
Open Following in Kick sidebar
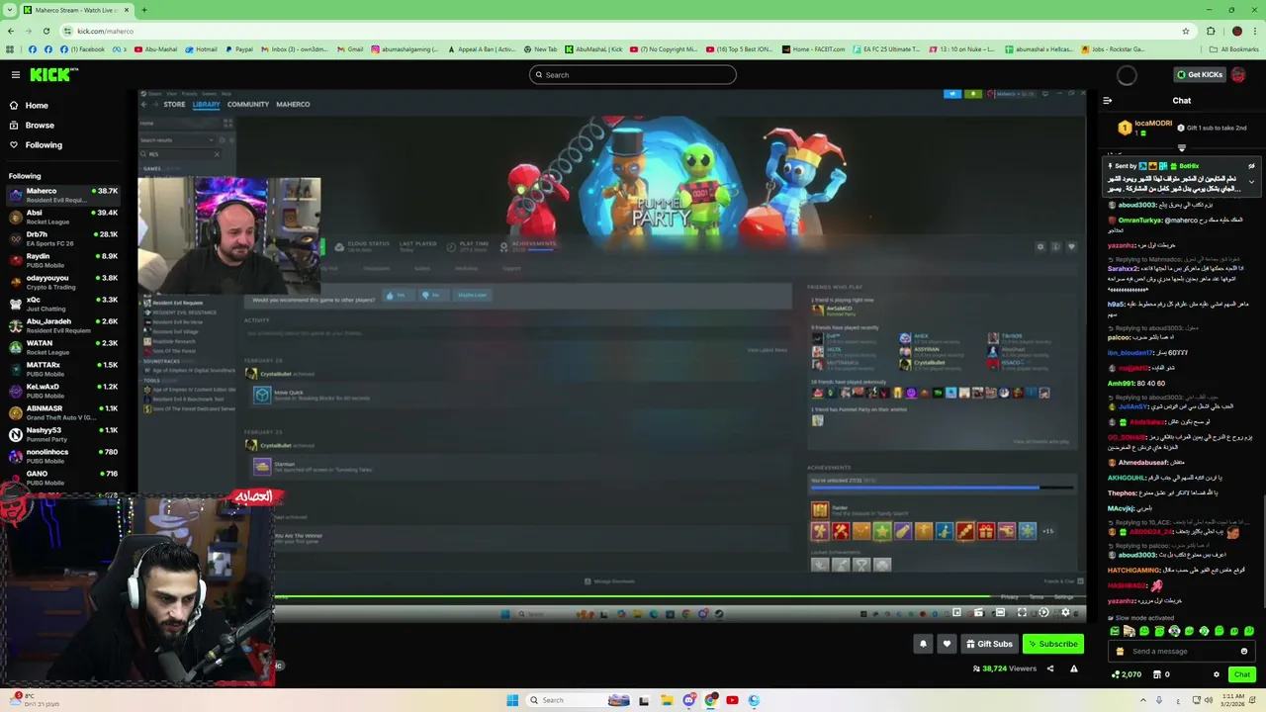[x=44, y=145]
